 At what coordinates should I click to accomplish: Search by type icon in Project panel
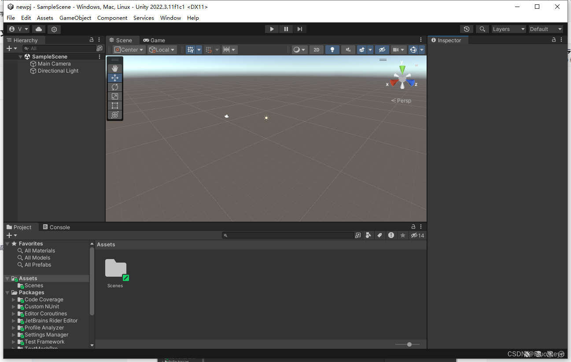tap(368, 235)
